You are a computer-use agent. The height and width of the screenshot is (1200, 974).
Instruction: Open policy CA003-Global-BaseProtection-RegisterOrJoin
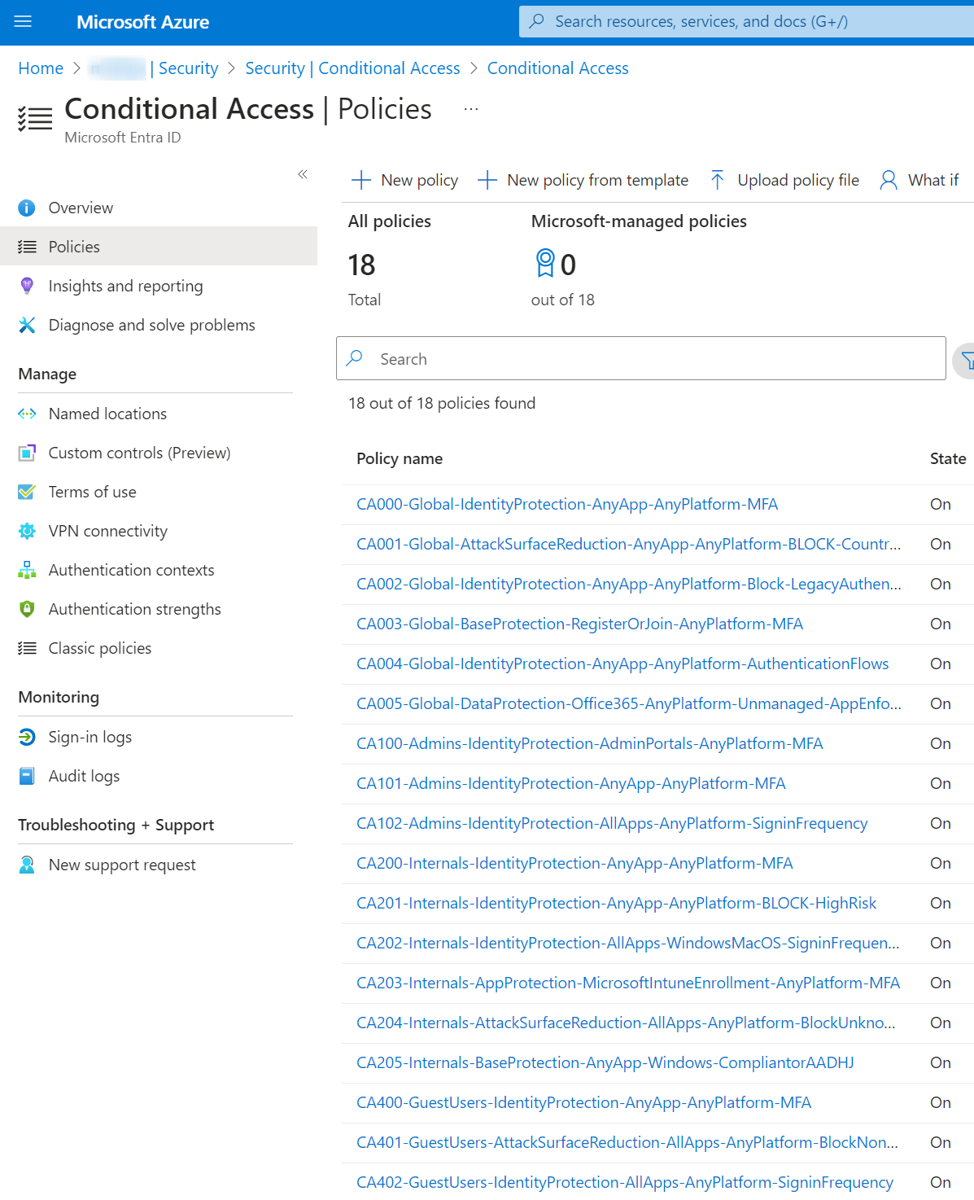tap(579, 624)
